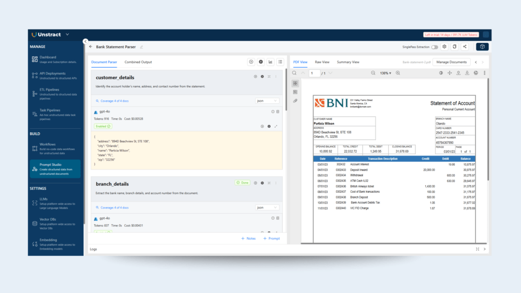Click the back arrow beside Bank Statement Parser
This screenshot has width=521, height=293.
[91, 47]
